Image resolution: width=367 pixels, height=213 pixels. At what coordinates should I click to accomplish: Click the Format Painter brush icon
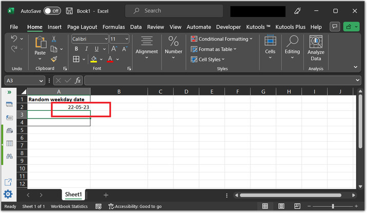point(54,59)
